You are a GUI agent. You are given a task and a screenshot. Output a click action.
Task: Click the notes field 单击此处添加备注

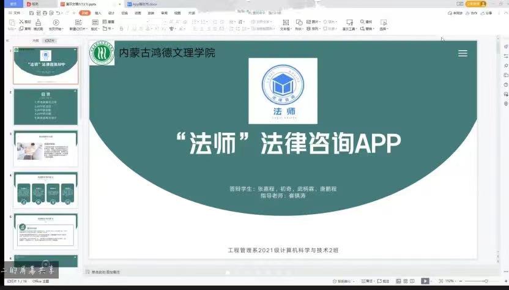(105, 272)
